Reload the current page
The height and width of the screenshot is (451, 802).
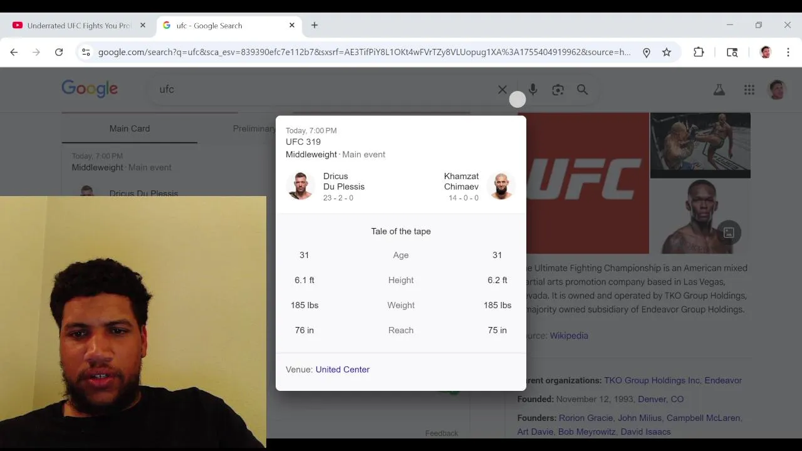pyautogui.click(x=59, y=53)
